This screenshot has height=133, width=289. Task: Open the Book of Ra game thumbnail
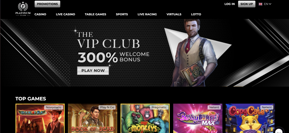pyautogui.click(x=40, y=118)
